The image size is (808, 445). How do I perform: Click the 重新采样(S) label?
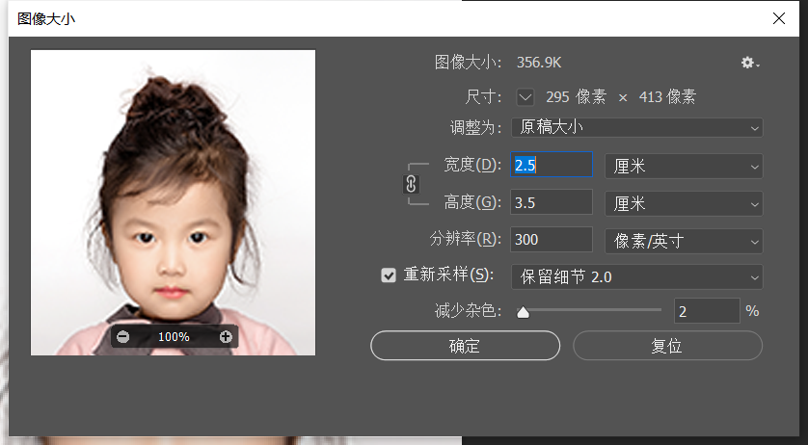(448, 275)
